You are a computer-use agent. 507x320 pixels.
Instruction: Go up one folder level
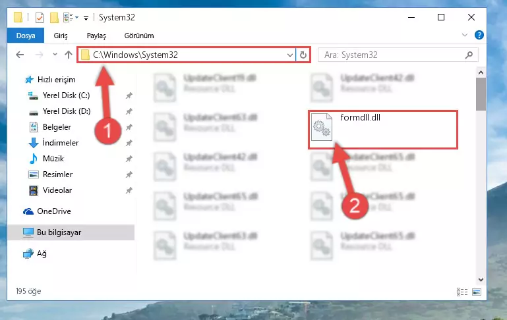68,55
